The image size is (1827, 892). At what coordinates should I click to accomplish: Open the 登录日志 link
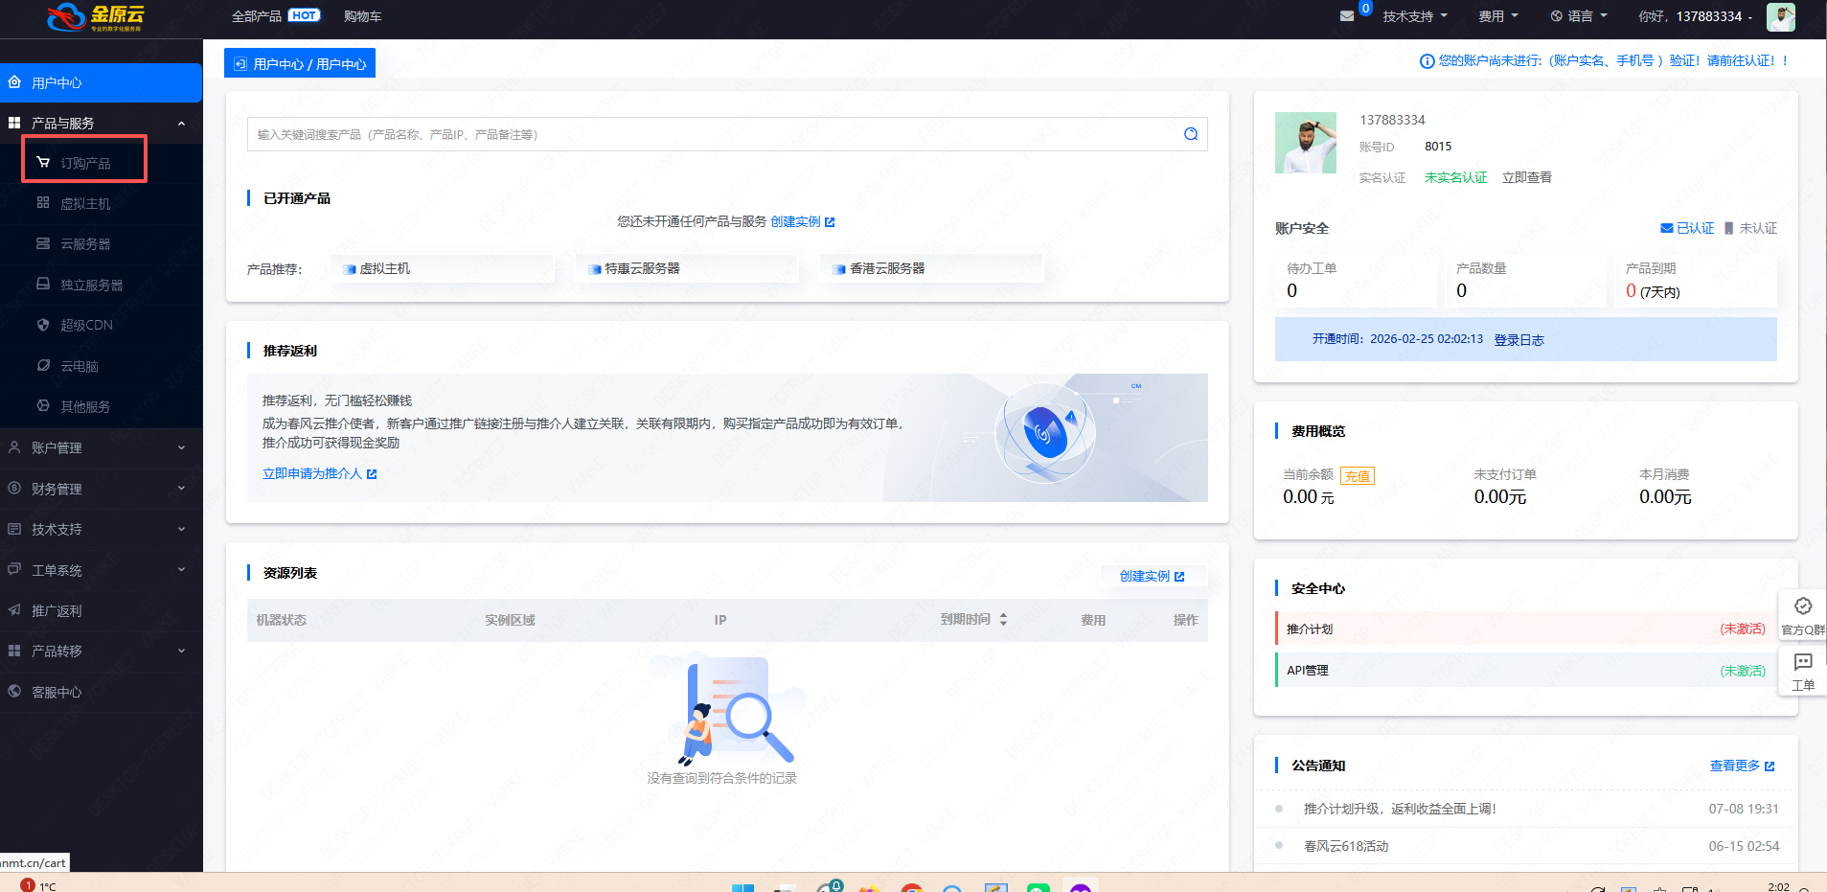point(1519,340)
